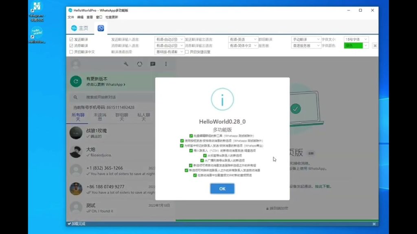
Task: Expand 消息翻译输出语言 dropdown showing 有道-简体中文
Action: [x=243, y=45]
